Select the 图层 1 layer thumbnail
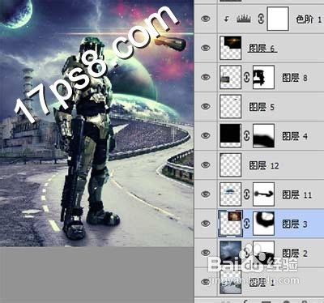324x303 pixels. [231, 282]
